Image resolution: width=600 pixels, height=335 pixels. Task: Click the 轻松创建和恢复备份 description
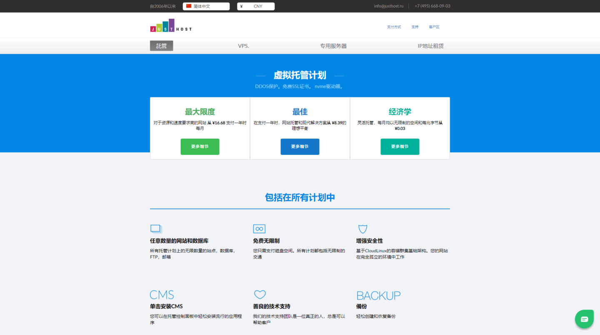(x=376, y=316)
